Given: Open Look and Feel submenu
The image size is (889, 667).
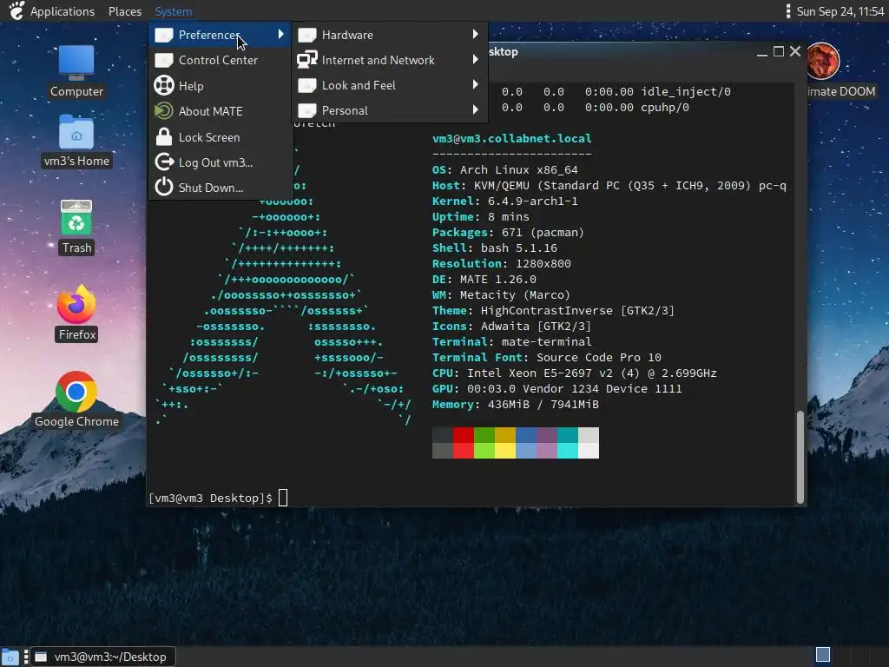Looking at the screenshot, I should click(x=390, y=85).
